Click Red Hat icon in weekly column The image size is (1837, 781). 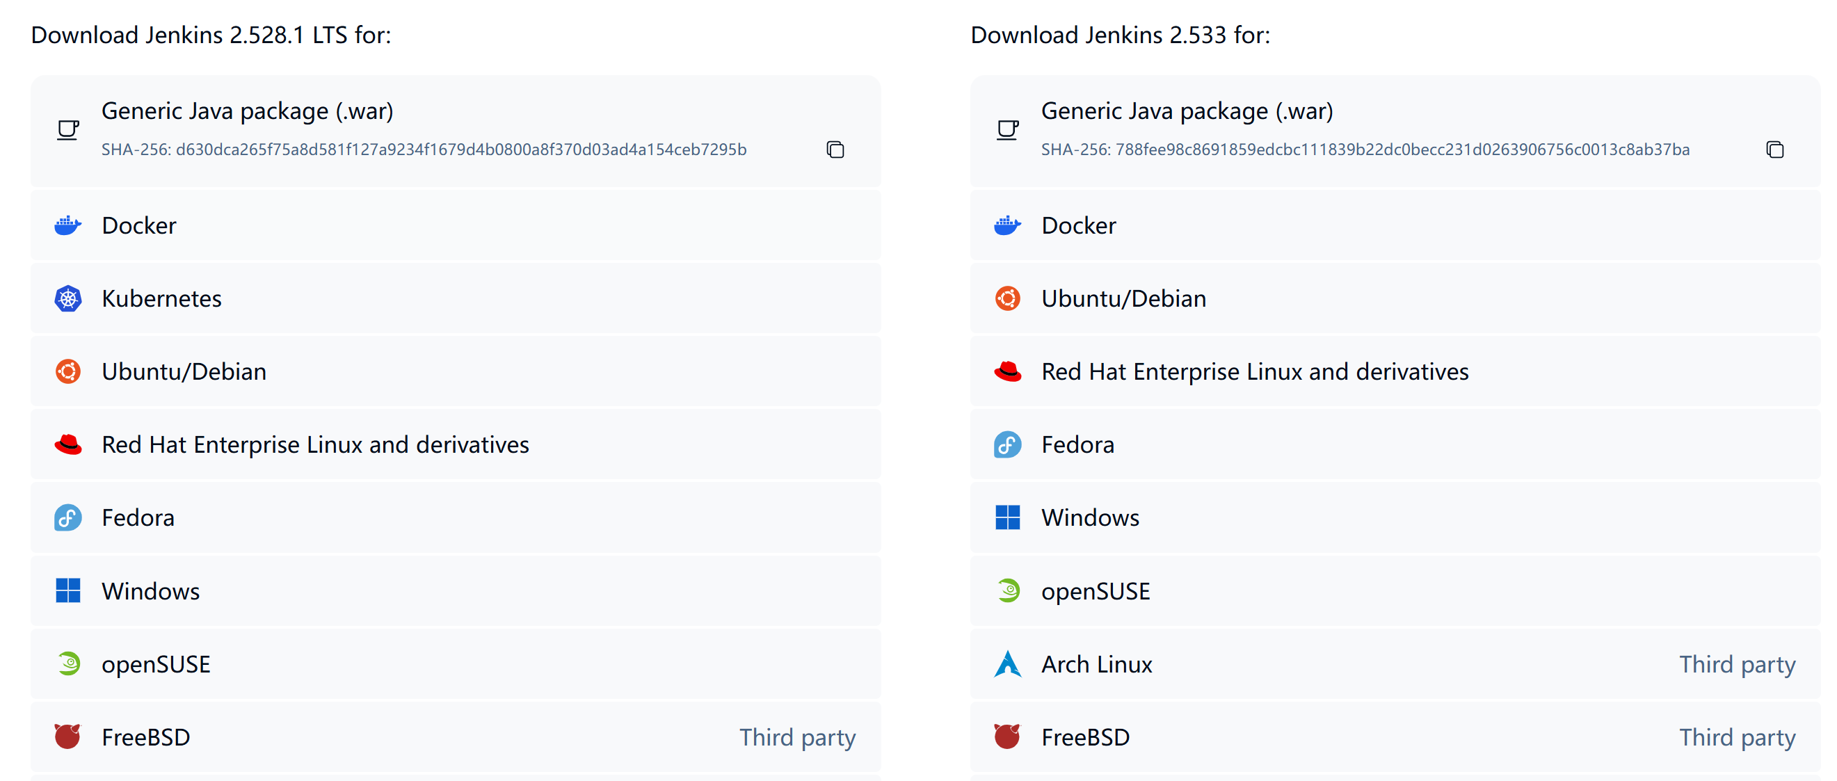coord(1007,371)
